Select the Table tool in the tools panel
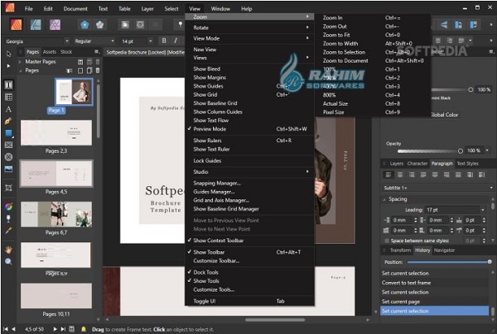 click(x=8, y=97)
